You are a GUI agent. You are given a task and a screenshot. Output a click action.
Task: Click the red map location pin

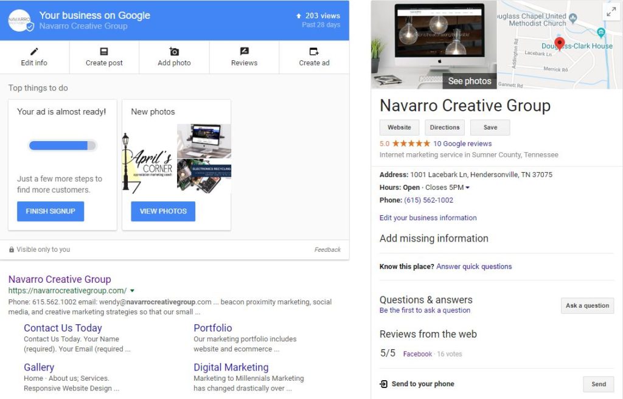point(560,44)
